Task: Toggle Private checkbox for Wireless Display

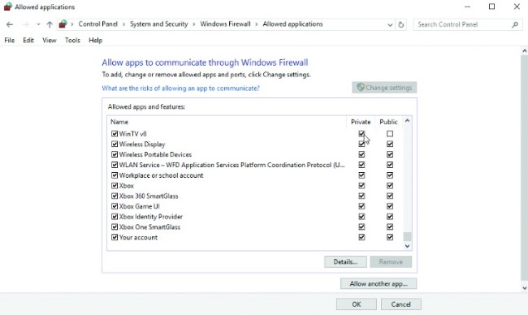Action: [361, 144]
